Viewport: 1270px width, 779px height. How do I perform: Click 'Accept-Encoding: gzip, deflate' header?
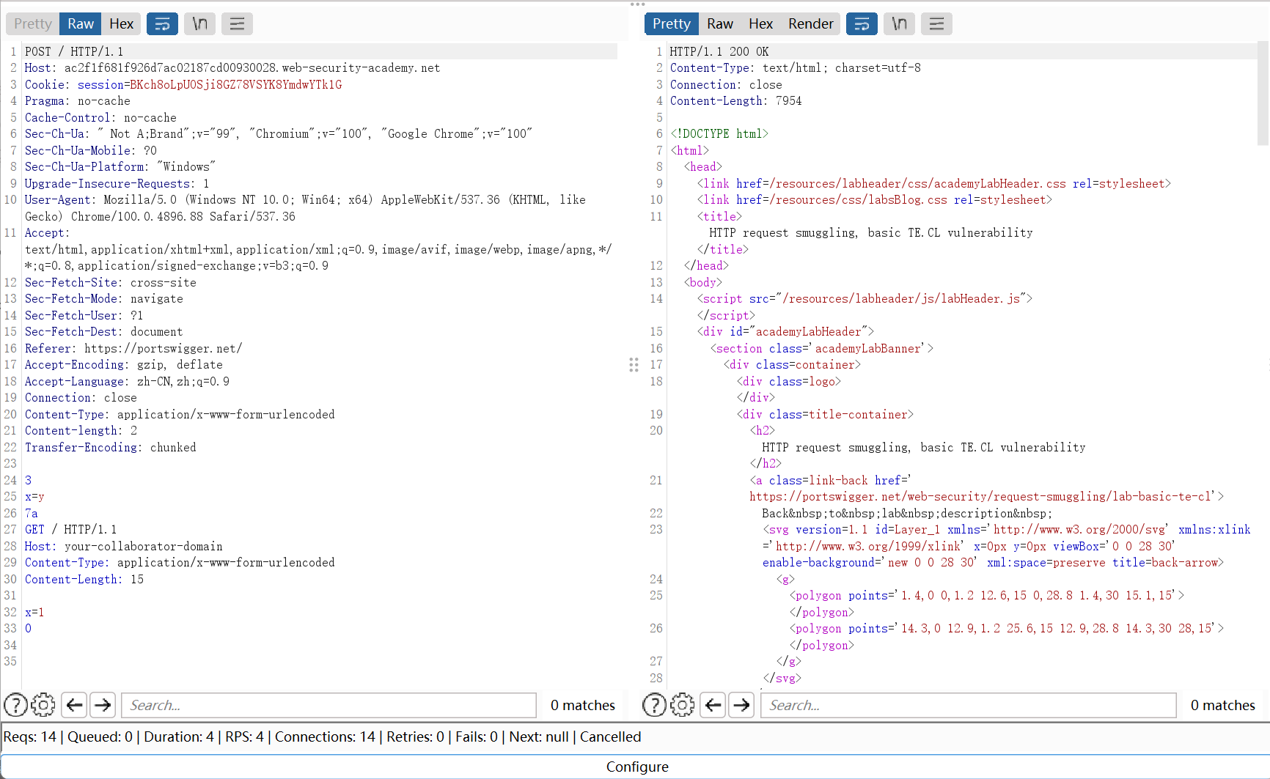pyautogui.click(x=123, y=364)
